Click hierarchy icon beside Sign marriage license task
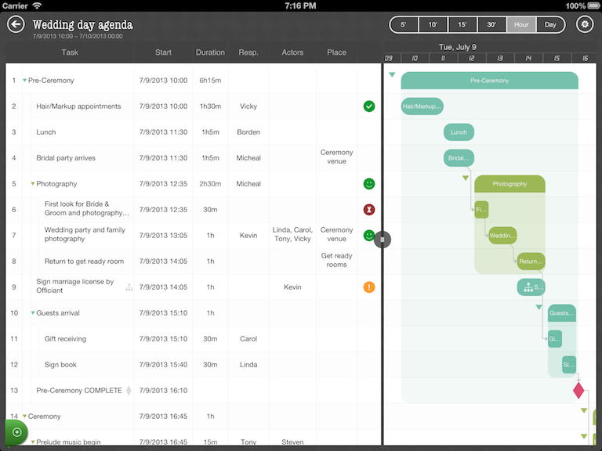This screenshot has width=602, height=451. click(129, 287)
